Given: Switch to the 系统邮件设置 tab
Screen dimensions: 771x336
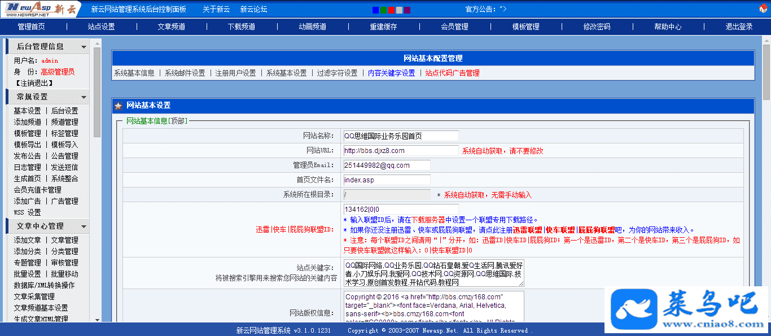Looking at the screenshot, I should pos(185,73).
